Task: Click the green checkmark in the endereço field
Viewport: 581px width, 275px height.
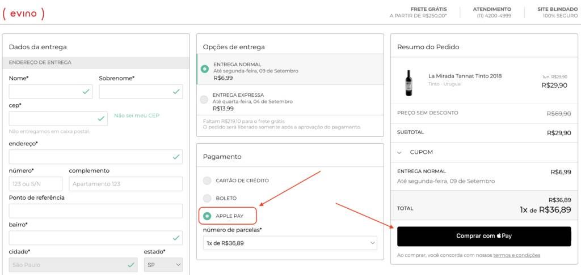Action: click(x=176, y=157)
